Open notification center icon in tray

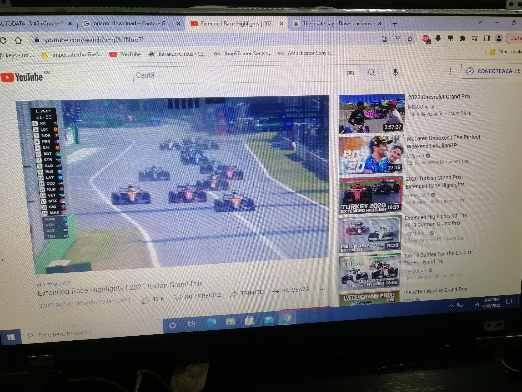[x=509, y=302]
